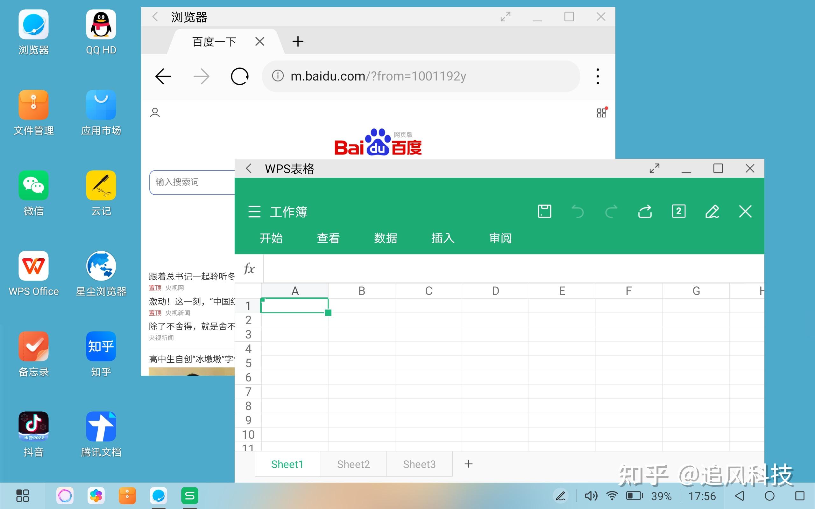Open the 高中生自创"冰墩墩" news link
The height and width of the screenshot is (509, 815).
point(192,359)
